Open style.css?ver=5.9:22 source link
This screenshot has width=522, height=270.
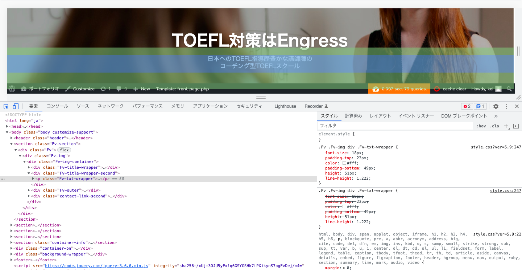[x=497, y=234]
